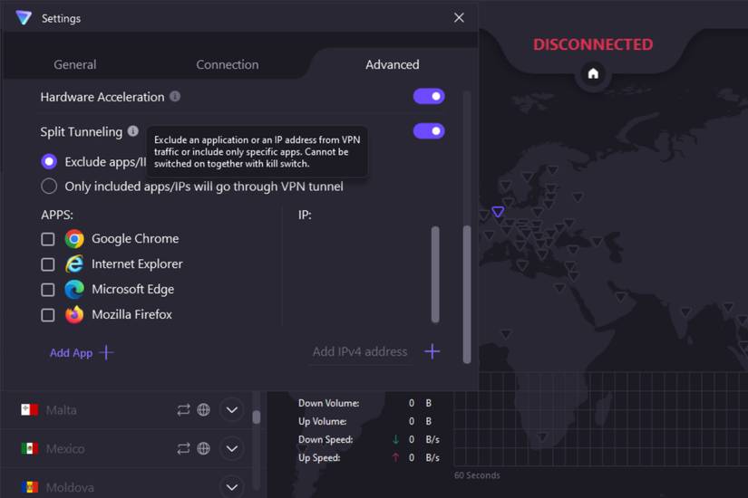This screenshot has width=748, height=498.
Task: Click the Split Tunneling info icon
Action: coord(133,130)
